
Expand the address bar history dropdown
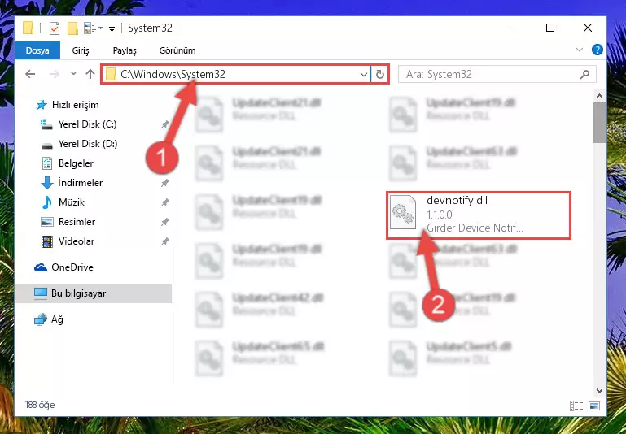click(363, 75)
